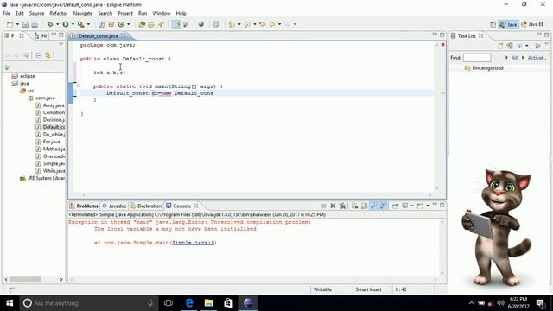Click the Run Last Tool external tools icon
553x311 pixels.
coord(81,24)
